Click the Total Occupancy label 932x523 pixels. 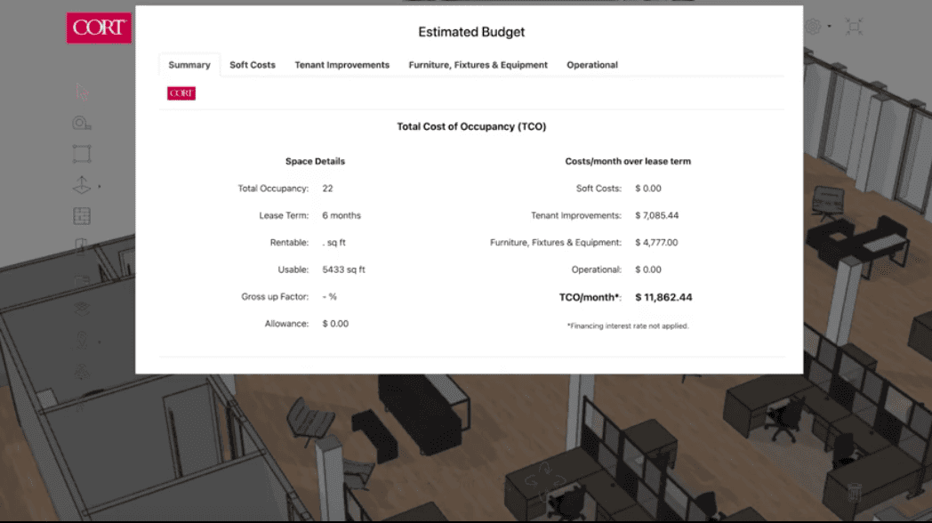(273, 189)
